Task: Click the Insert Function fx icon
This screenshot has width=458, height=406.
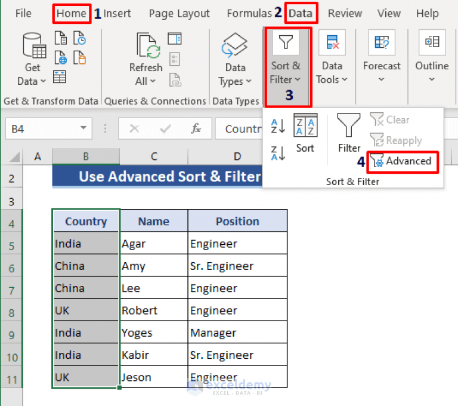Action: point(196,128)
